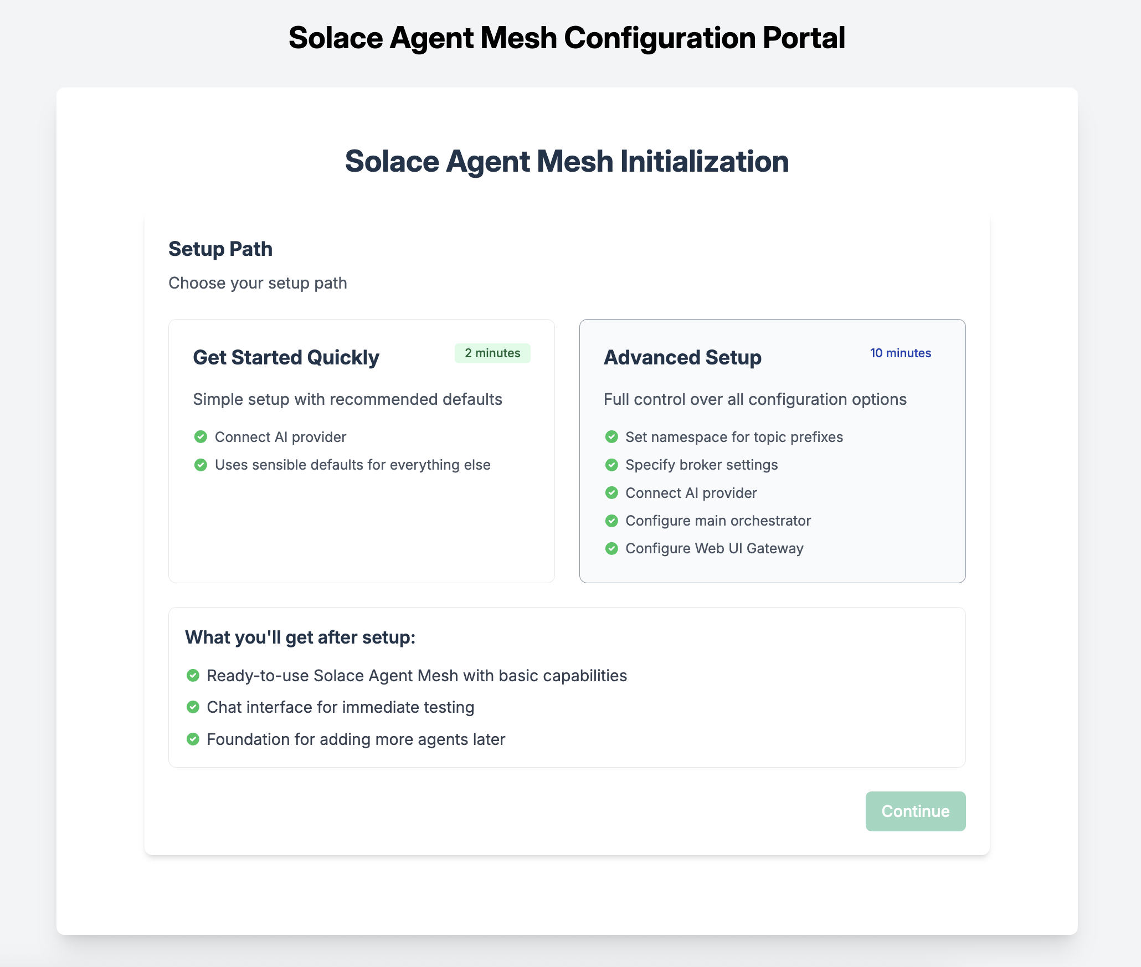Click the 2 minutes badge

492,353
